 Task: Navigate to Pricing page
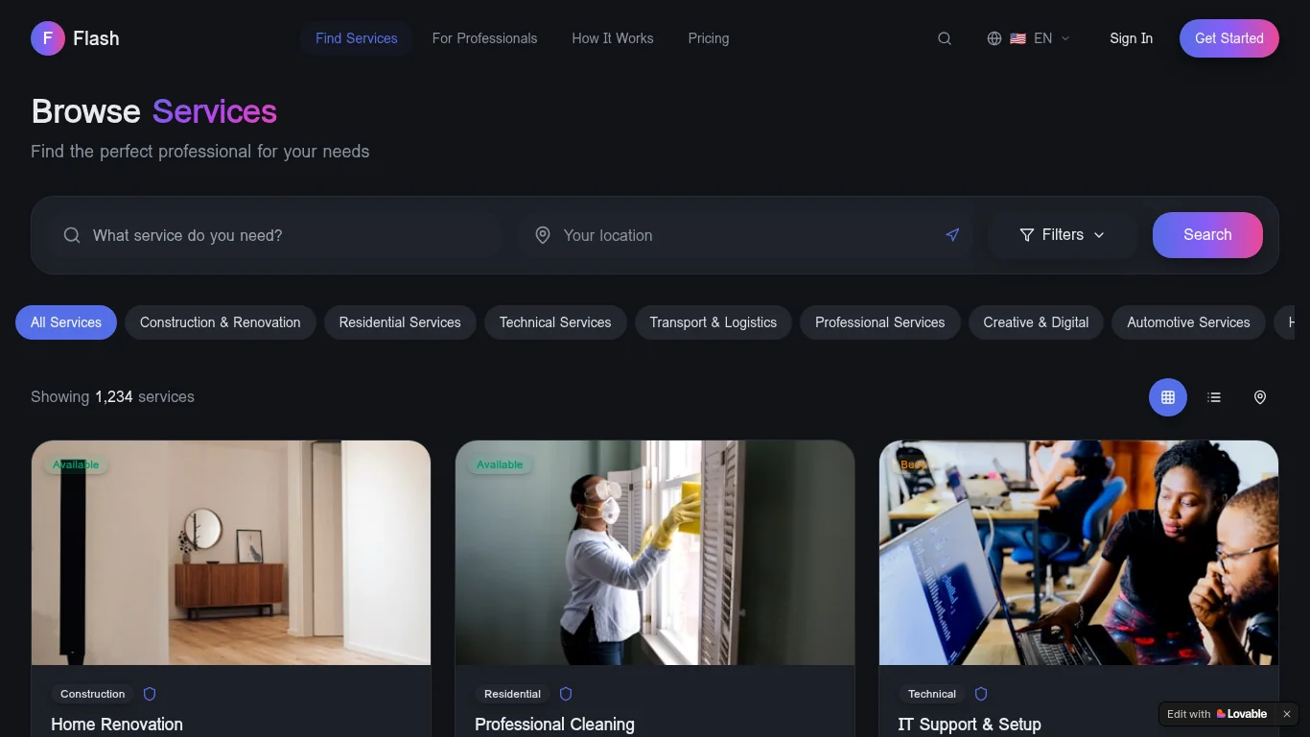709,38
